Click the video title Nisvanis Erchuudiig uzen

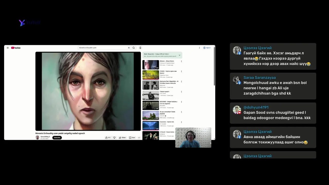pos(60,133)
